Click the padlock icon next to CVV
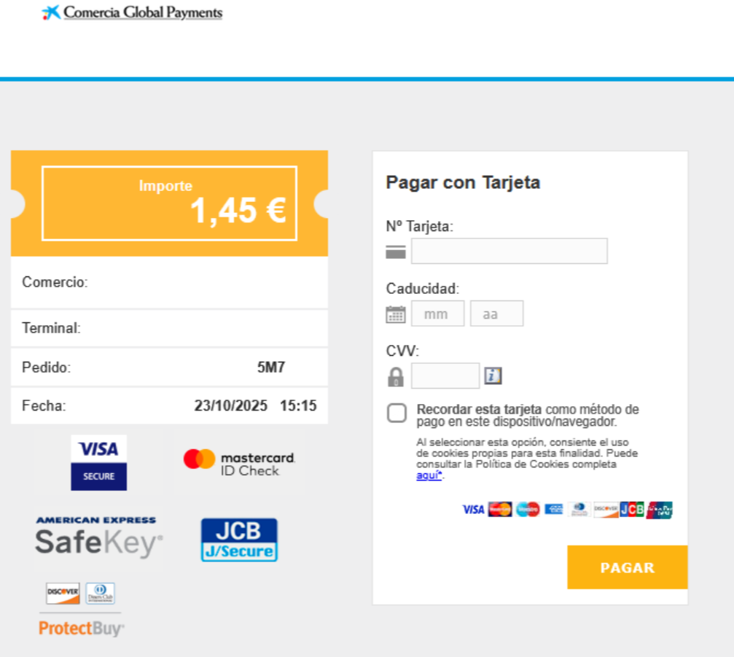 (x=395, y=377)
